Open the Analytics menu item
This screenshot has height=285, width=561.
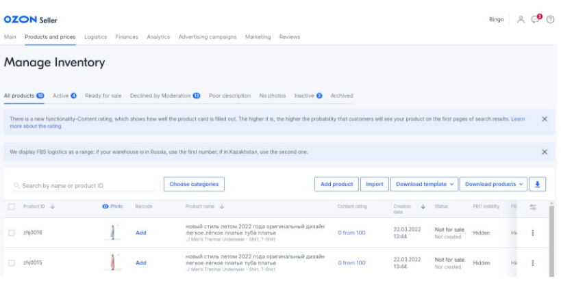tap(158, 37)
